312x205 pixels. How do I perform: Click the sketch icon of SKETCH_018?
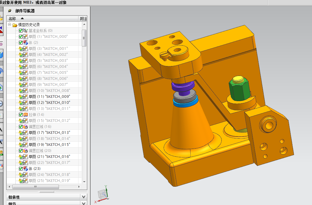coord(26,175)
